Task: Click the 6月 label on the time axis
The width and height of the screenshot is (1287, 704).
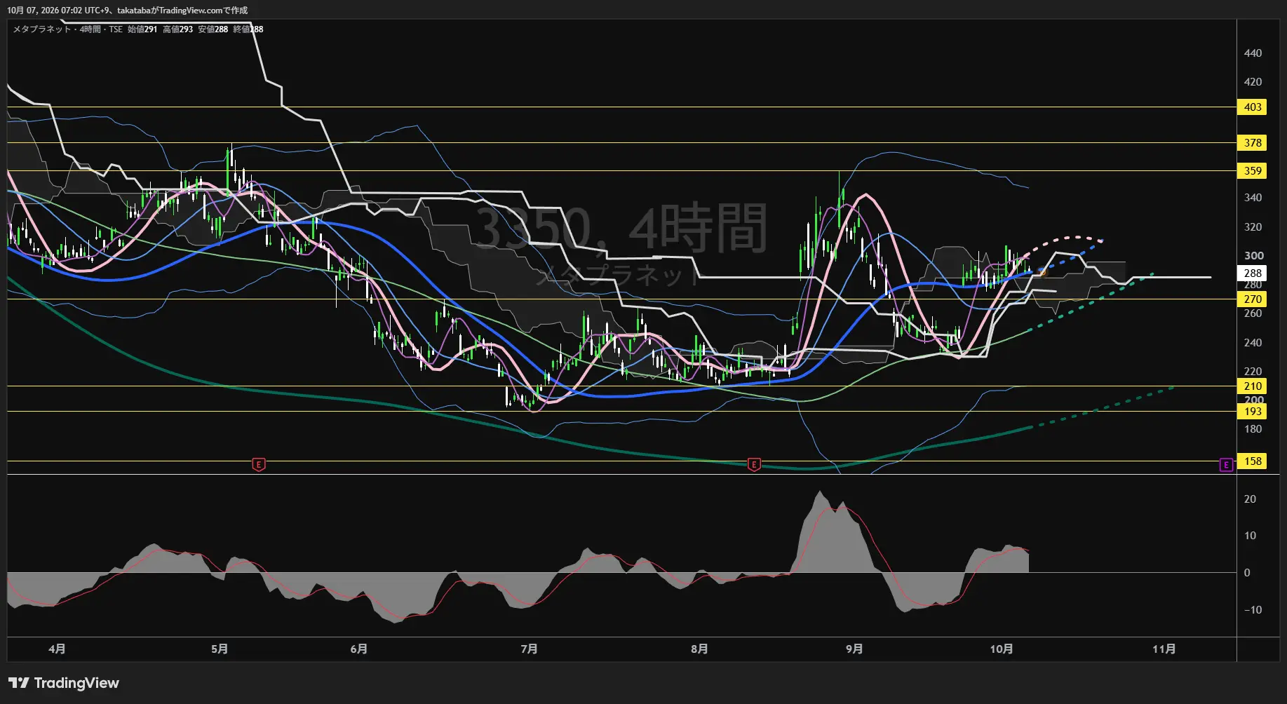Action: pos(358,649)
